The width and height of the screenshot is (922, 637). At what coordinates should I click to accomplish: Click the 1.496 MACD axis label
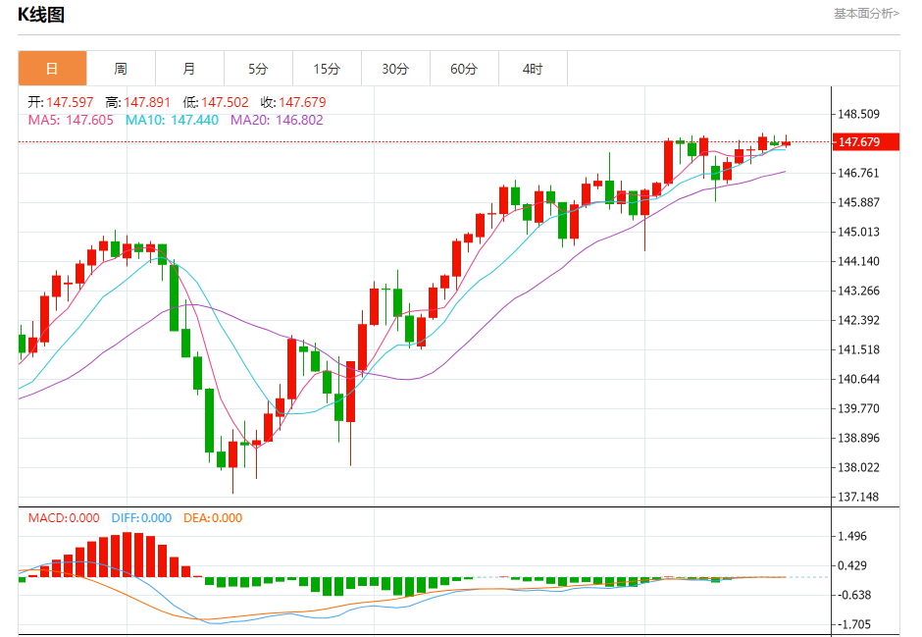[852, 536]
